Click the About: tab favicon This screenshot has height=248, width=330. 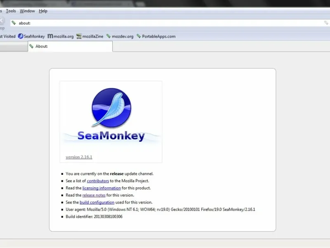31,46
